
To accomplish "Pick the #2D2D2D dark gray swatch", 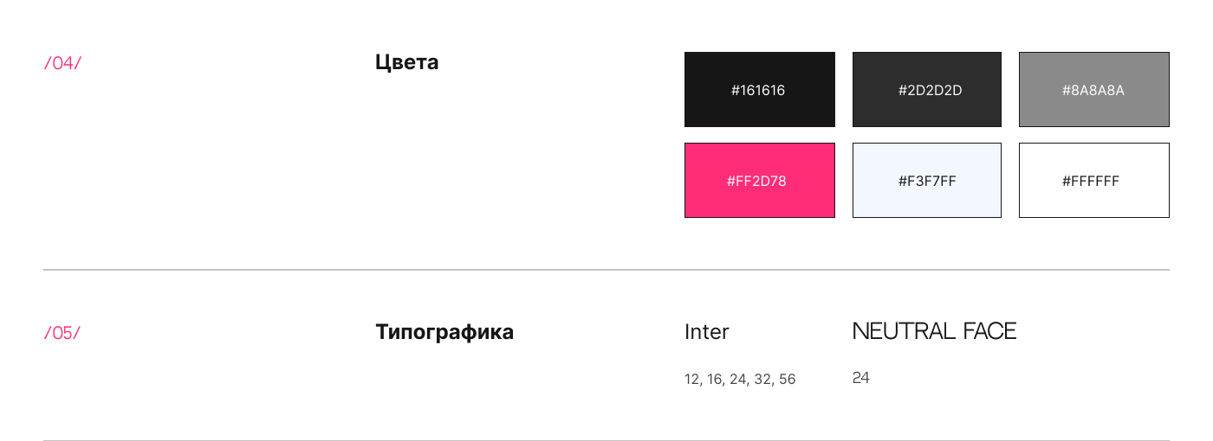I will coord(927,90).
